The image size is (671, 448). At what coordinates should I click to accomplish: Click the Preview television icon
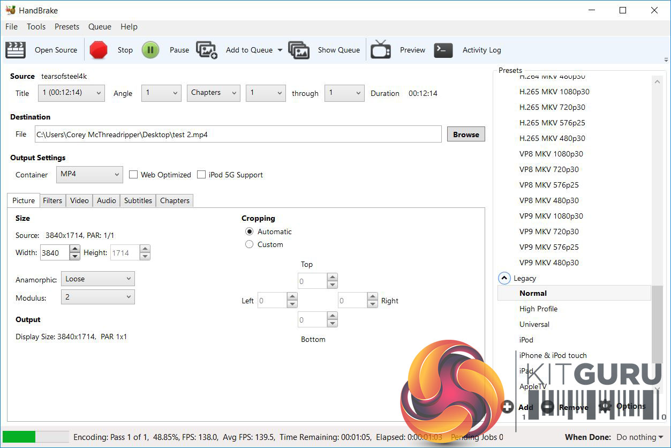(381, 50)
